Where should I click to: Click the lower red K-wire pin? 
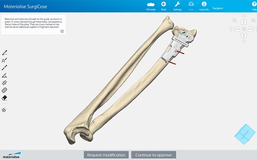172,63
